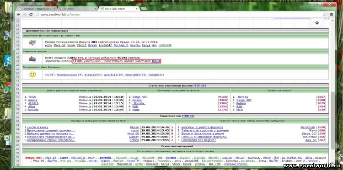Open the ТОП 50 link in Статистика участников

199,85
